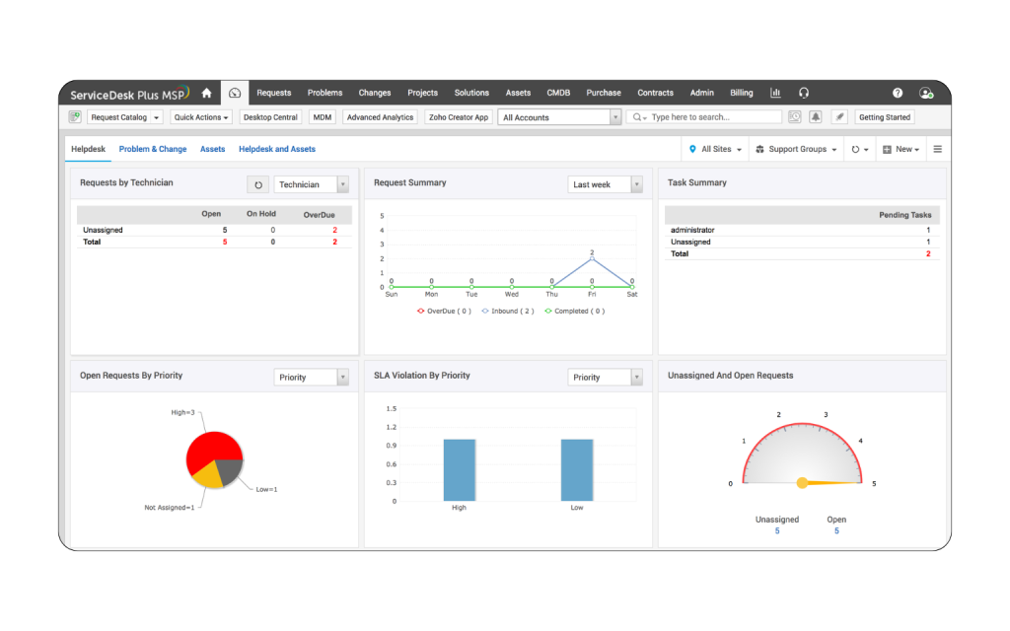
Task: Open the Last week period dropdown
Action: point(605,184)
